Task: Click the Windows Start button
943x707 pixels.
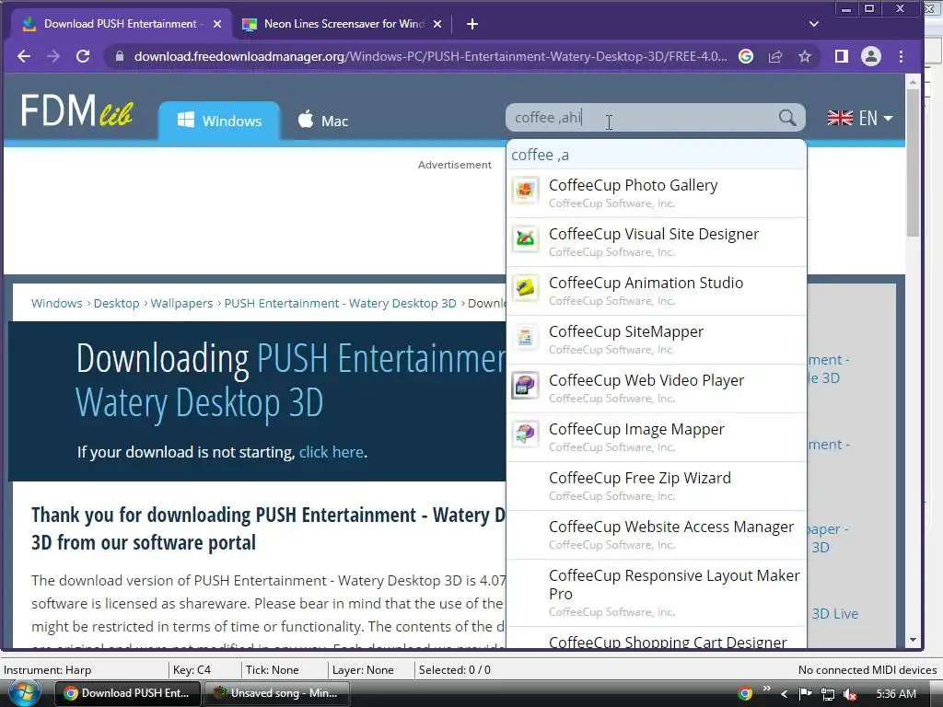Action: tap(23, 693)
